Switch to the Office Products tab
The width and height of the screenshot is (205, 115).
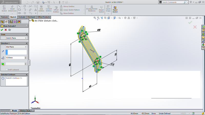(44, 17)
